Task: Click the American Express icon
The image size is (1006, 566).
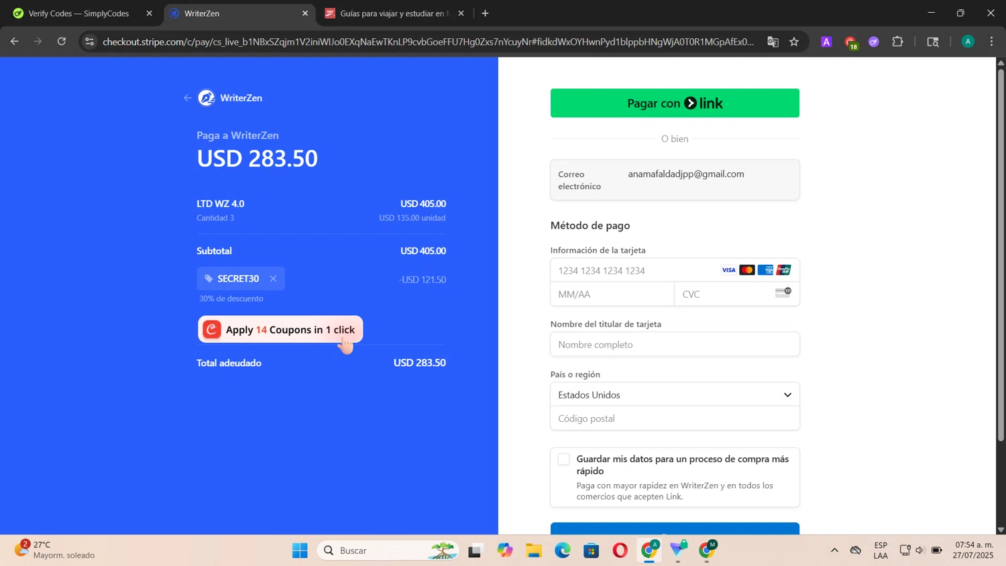Action: 765,270
